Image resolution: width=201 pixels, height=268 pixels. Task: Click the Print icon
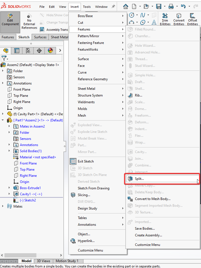(171, 6)
